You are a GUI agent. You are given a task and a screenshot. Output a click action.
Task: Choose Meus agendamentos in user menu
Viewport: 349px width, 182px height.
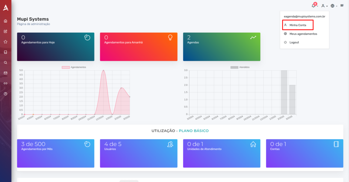[303, 34]
